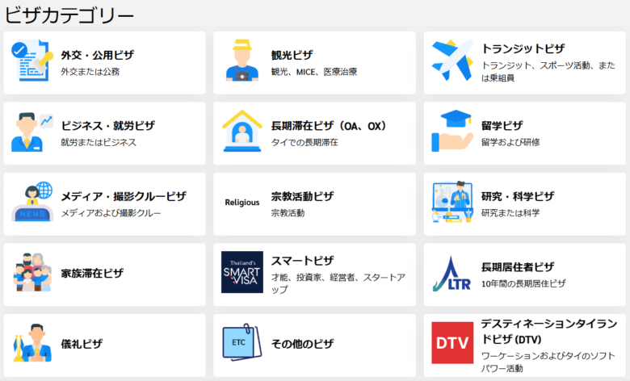
Task: Open the 儀礼ビザ title
Action: click(x=82, y=344)
